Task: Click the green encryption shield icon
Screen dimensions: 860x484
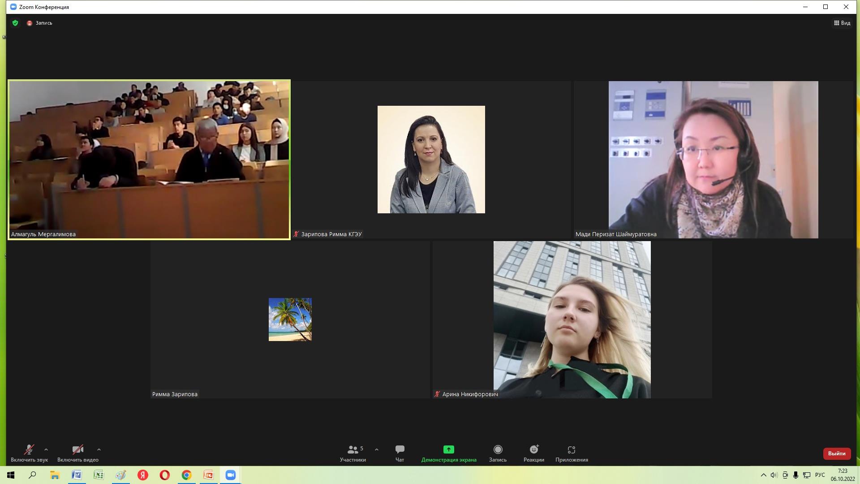Action: (x=15, y=23)
